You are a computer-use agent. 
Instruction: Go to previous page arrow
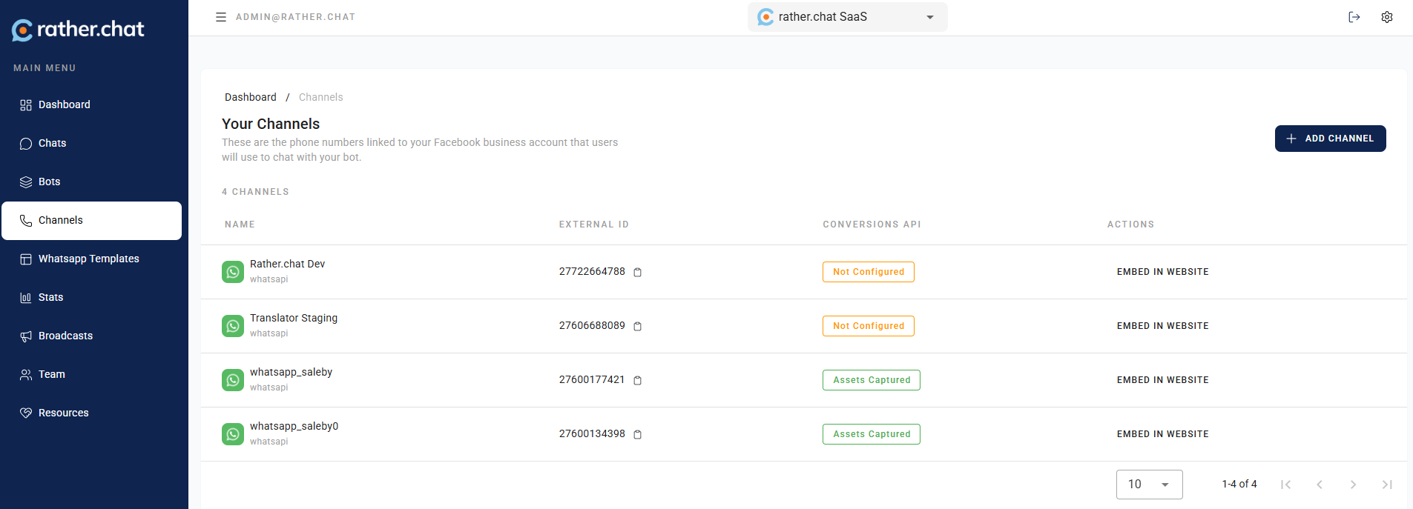coord(1320,485)
